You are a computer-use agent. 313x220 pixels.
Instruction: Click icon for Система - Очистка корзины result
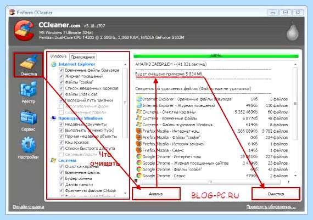point(139,112)
